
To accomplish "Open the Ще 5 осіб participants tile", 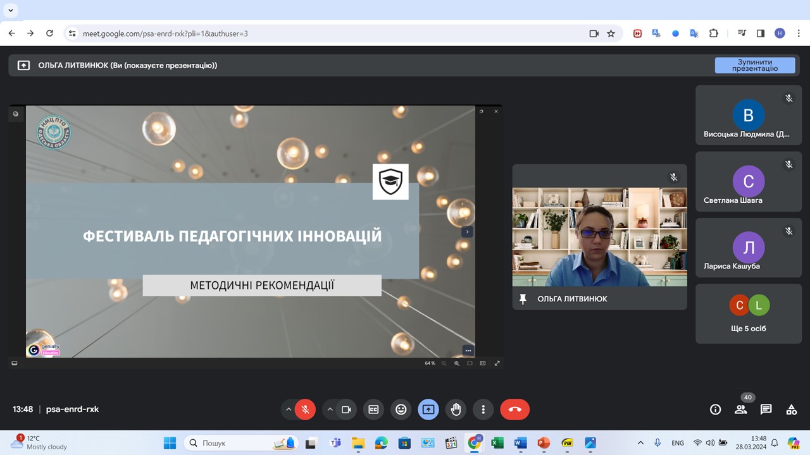I will [748, 314].
